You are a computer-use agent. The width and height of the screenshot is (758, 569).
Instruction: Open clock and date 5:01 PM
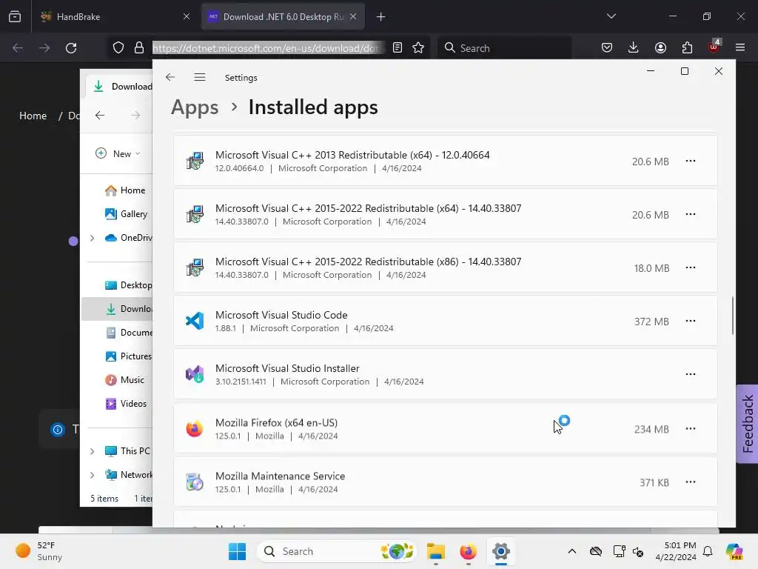pos(676,551)
